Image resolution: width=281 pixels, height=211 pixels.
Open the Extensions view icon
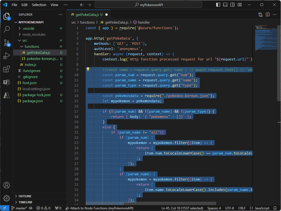tap(7, 69)
